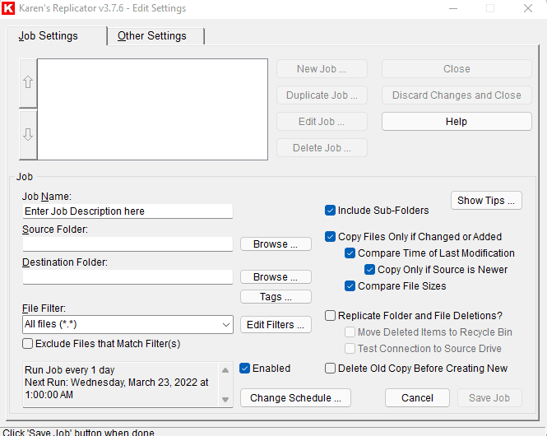Minimize the Edit Settings window

[453, 8]
